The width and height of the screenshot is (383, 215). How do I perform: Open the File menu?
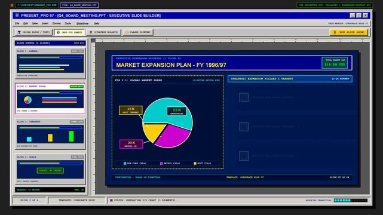(17, 23)
